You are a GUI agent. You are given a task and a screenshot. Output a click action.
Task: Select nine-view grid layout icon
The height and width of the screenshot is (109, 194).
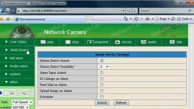pyautogui.click(x=30, y=93)
